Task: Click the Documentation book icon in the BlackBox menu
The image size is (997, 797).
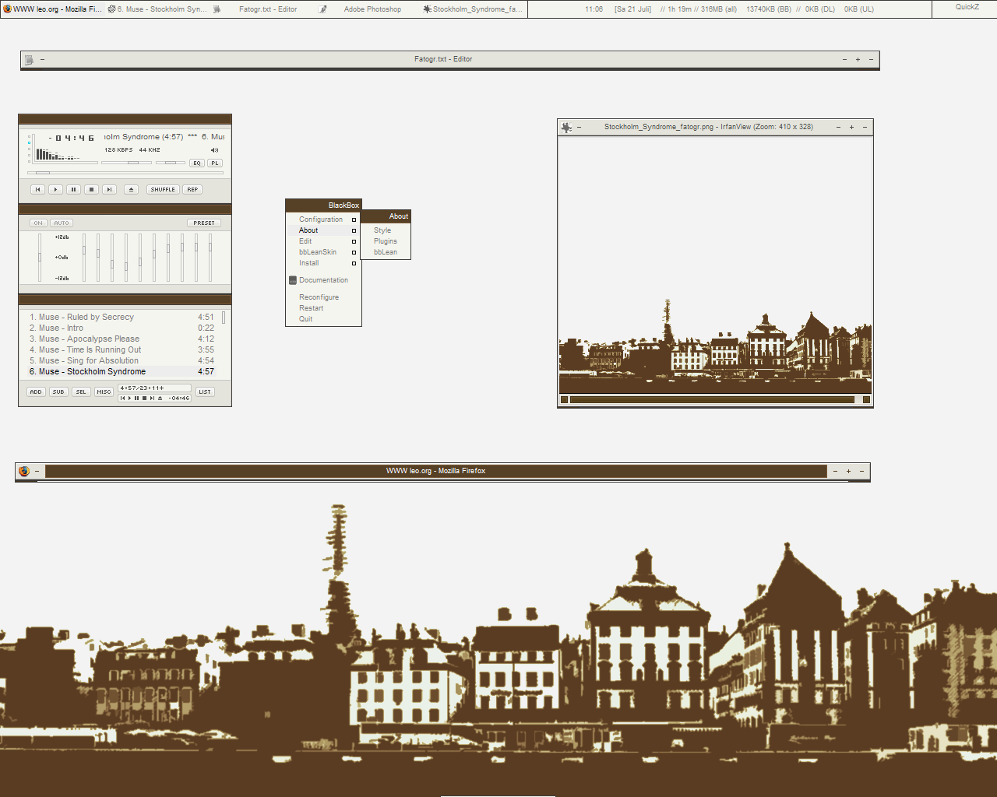Action: click(x=293, y=280)
